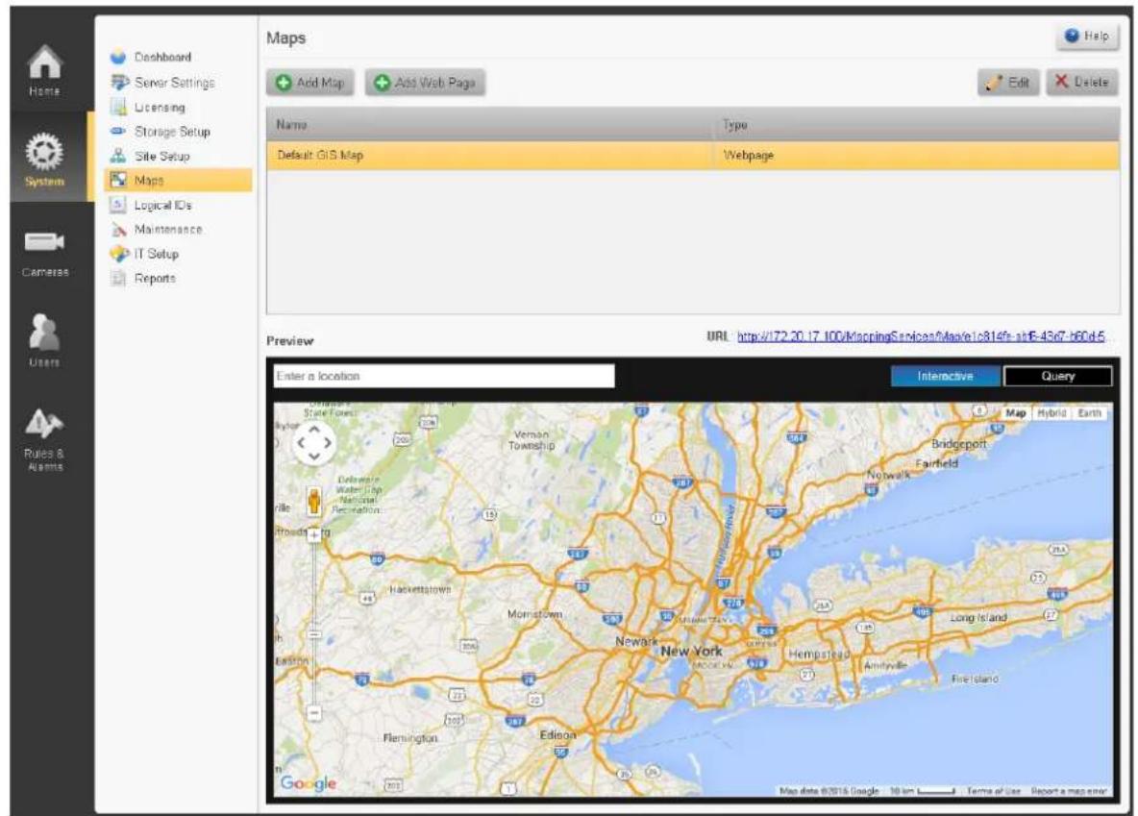Click the Google logo on the map

pyautogui.click(x=309, y=783)
